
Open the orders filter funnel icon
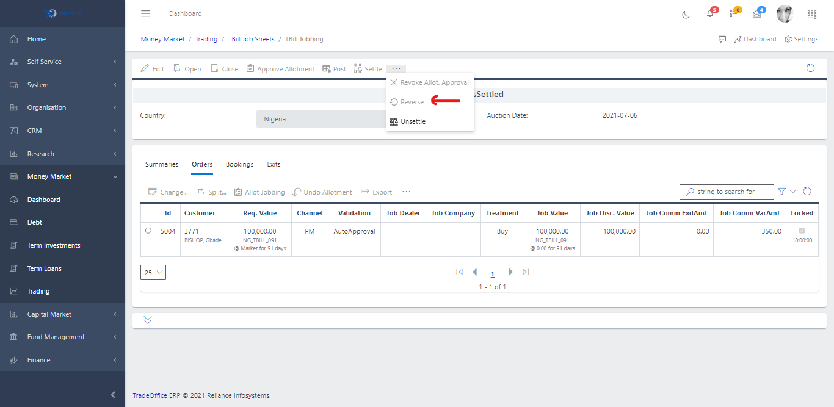click(781, 192)
